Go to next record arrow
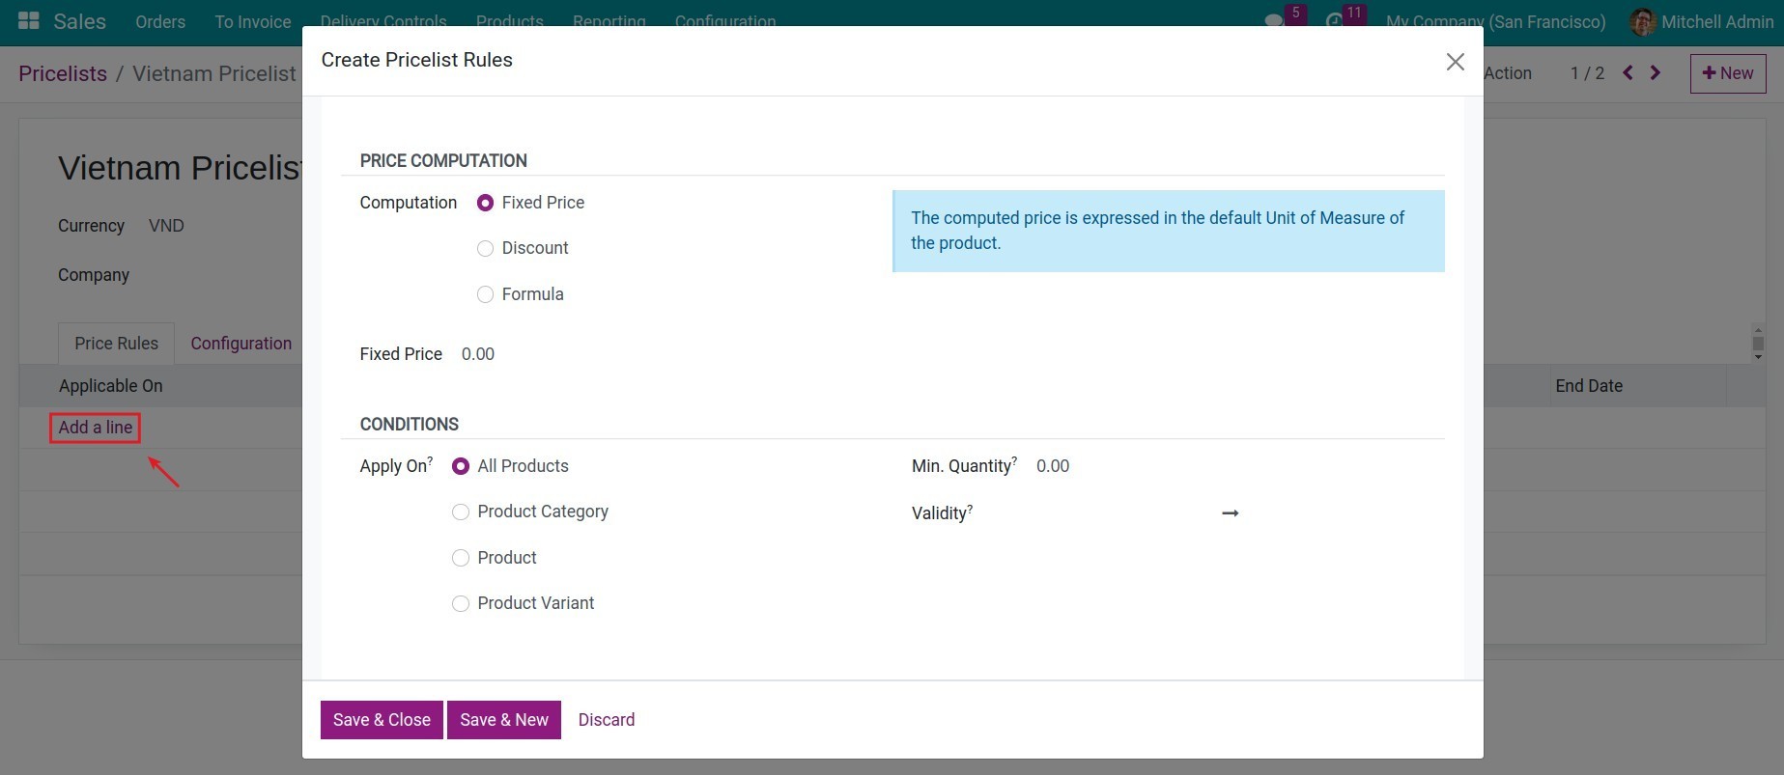 tap(1656, 73)
